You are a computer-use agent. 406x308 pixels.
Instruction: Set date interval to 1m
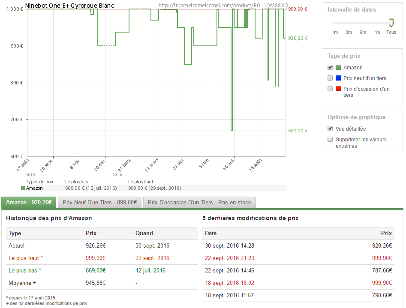[x=334, y=33]
